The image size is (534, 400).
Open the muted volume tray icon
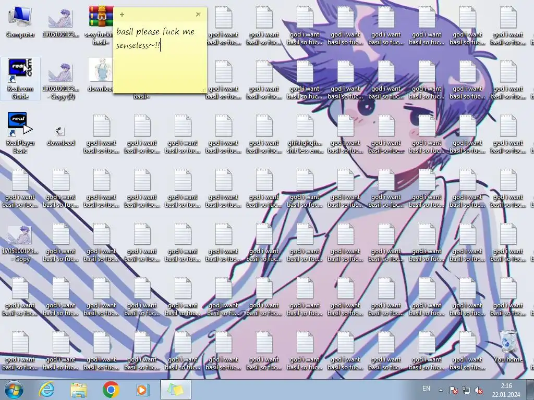click(x=479, y=390)
